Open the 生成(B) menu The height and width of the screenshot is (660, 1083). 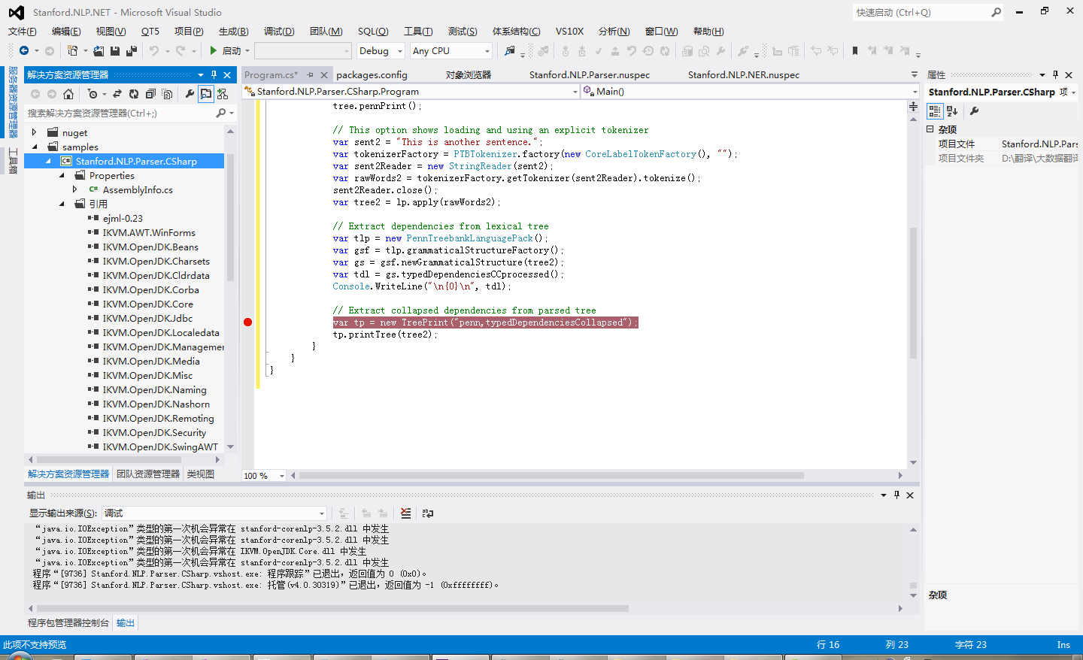(x=233, y=31)
